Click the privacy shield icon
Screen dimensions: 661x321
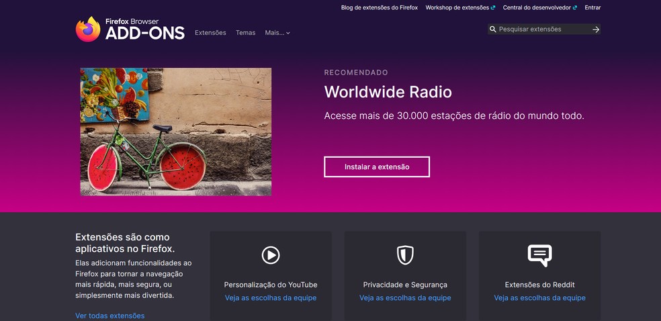(x=405, y=255)
